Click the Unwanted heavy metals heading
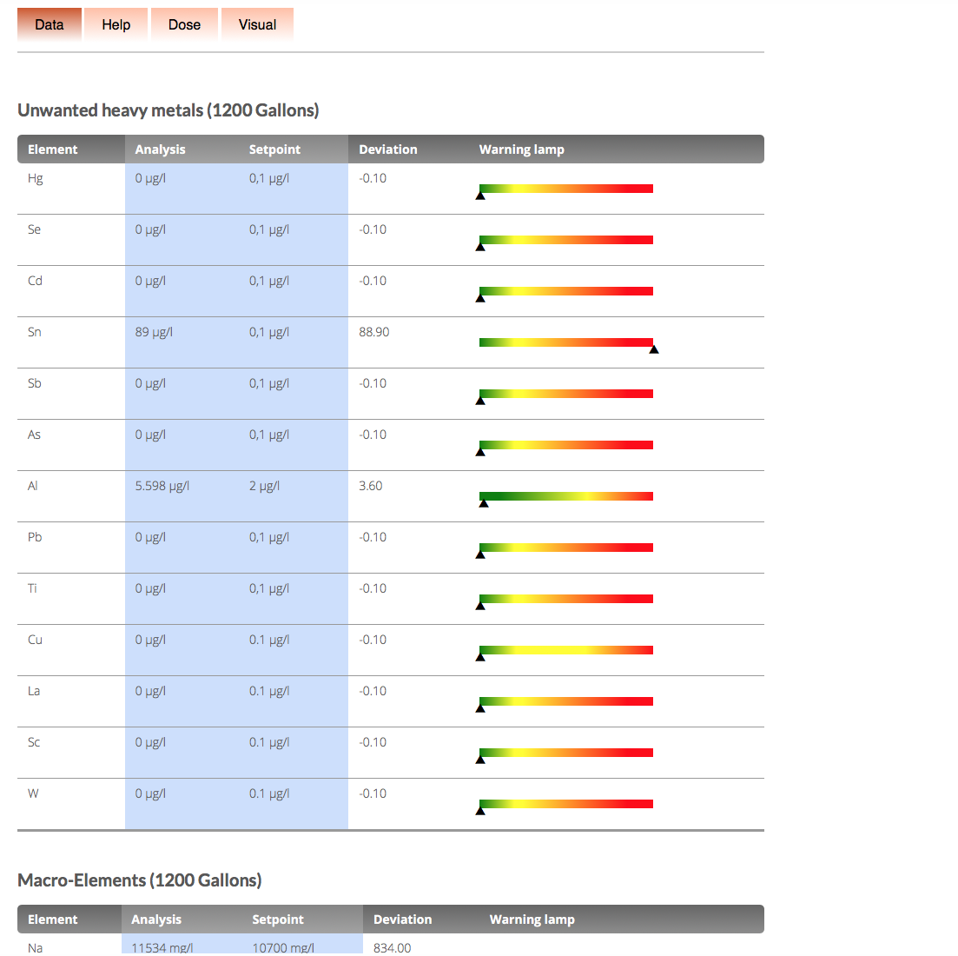 coord(168,110)
